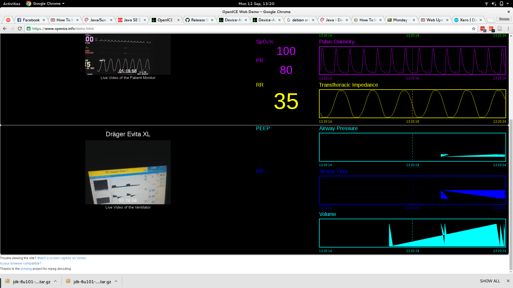Click the Transthoracic Impedance waveform chart
The image size is (513, 288).
tap(412, 104)
